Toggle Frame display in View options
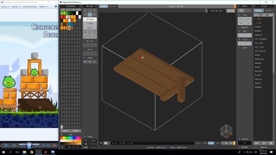 pyautogui.click(x=93, y=147)
